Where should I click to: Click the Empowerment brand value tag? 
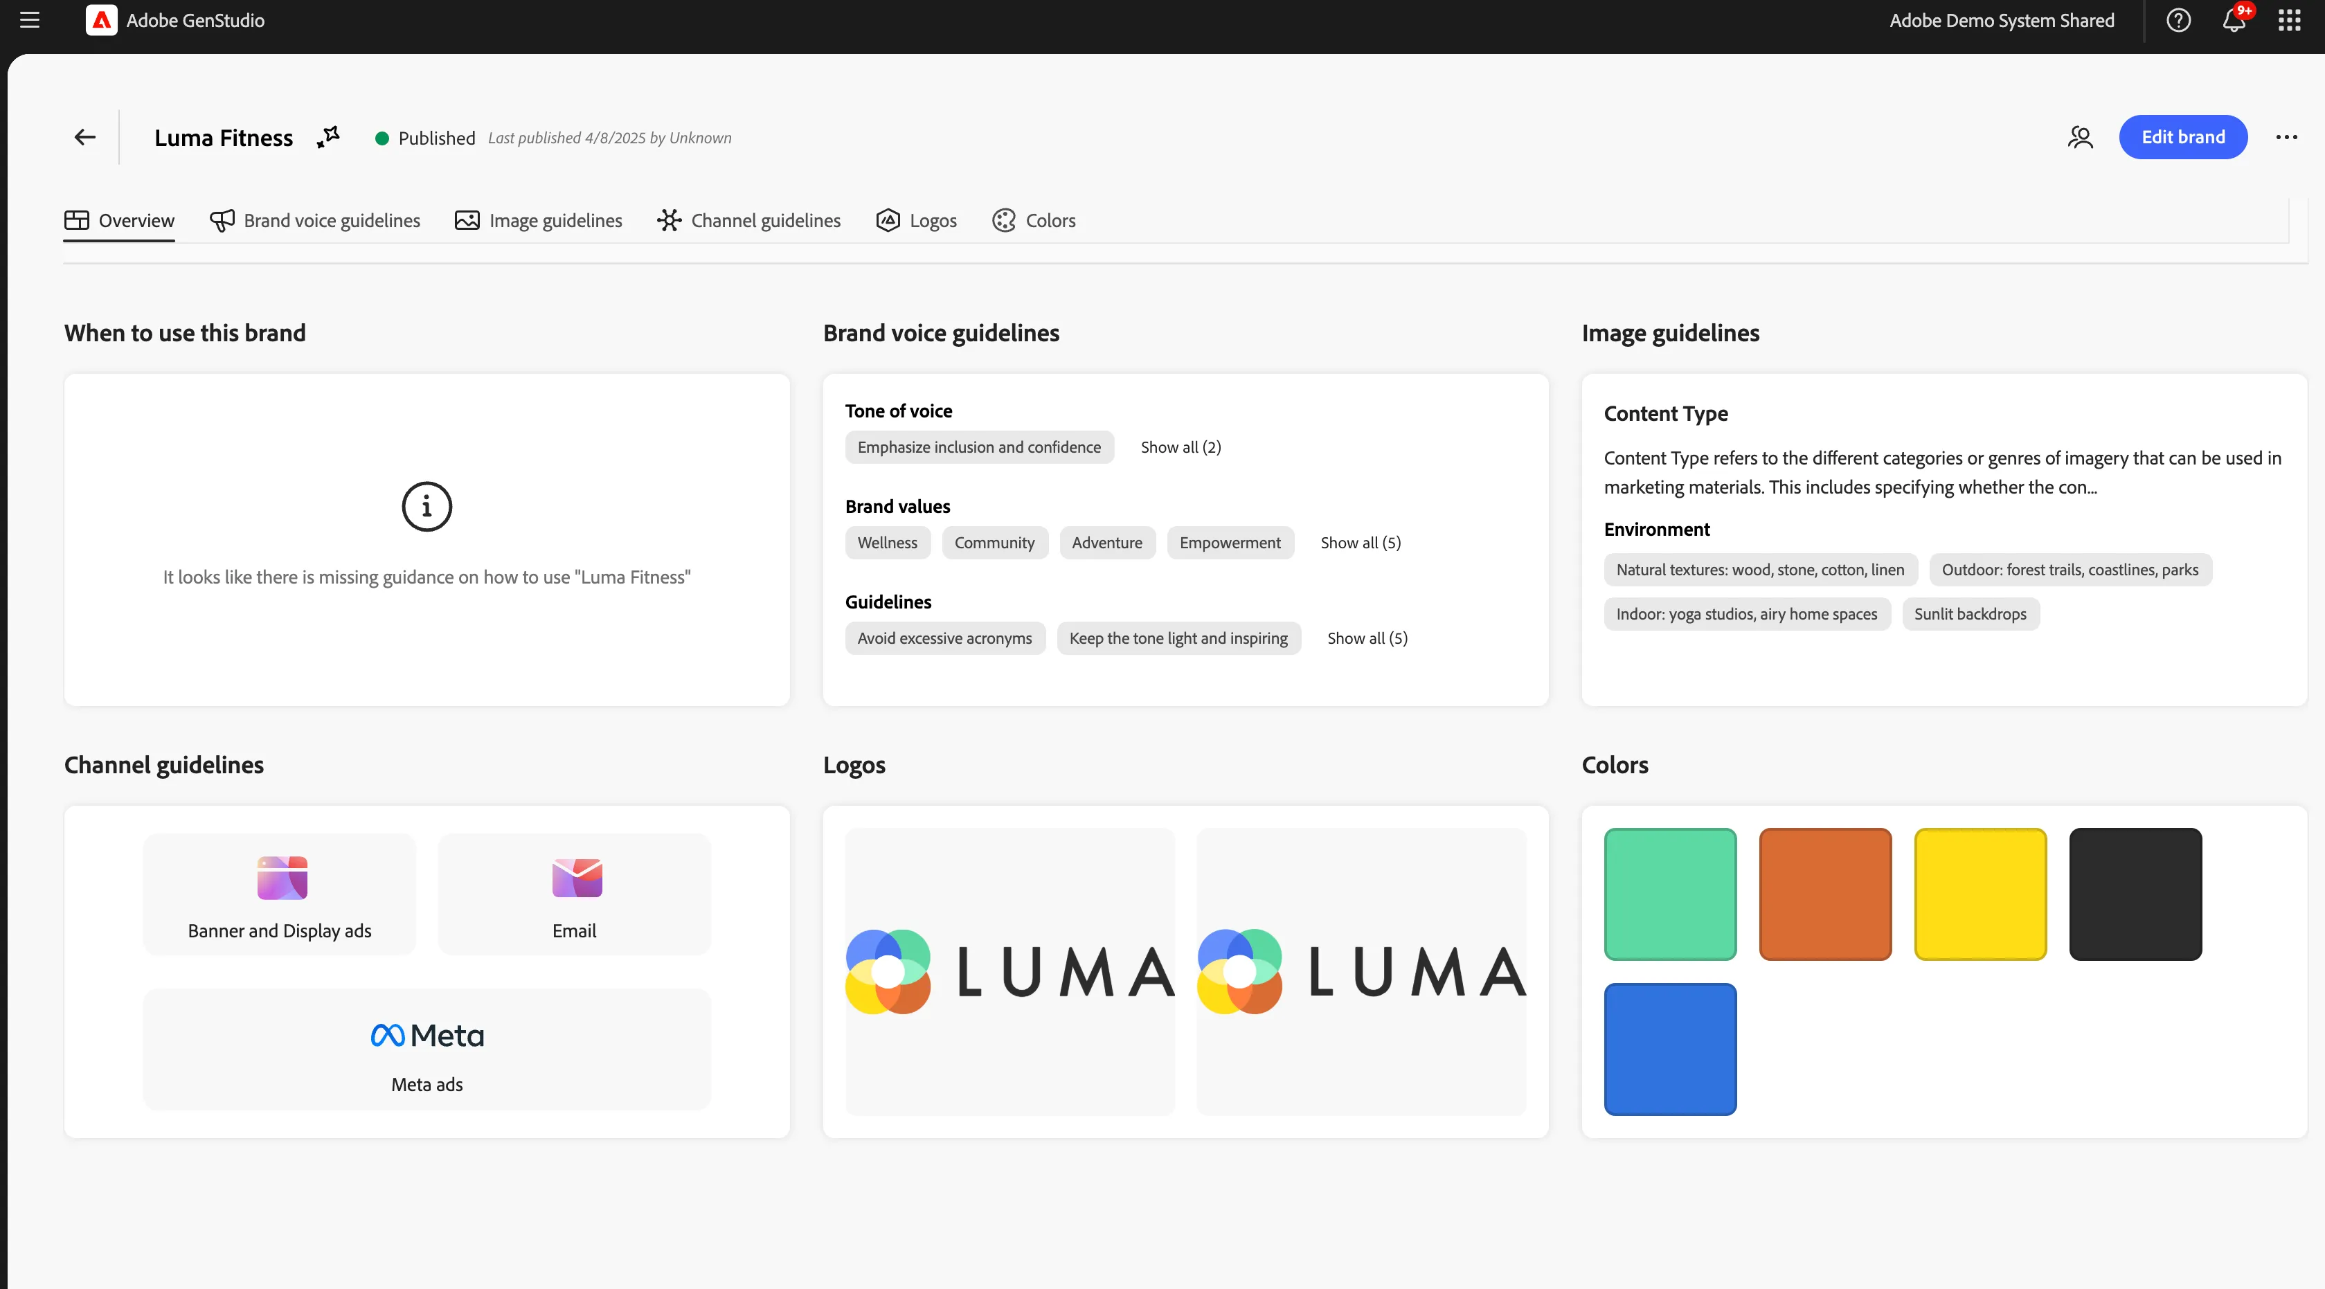tap(1229, 543)
